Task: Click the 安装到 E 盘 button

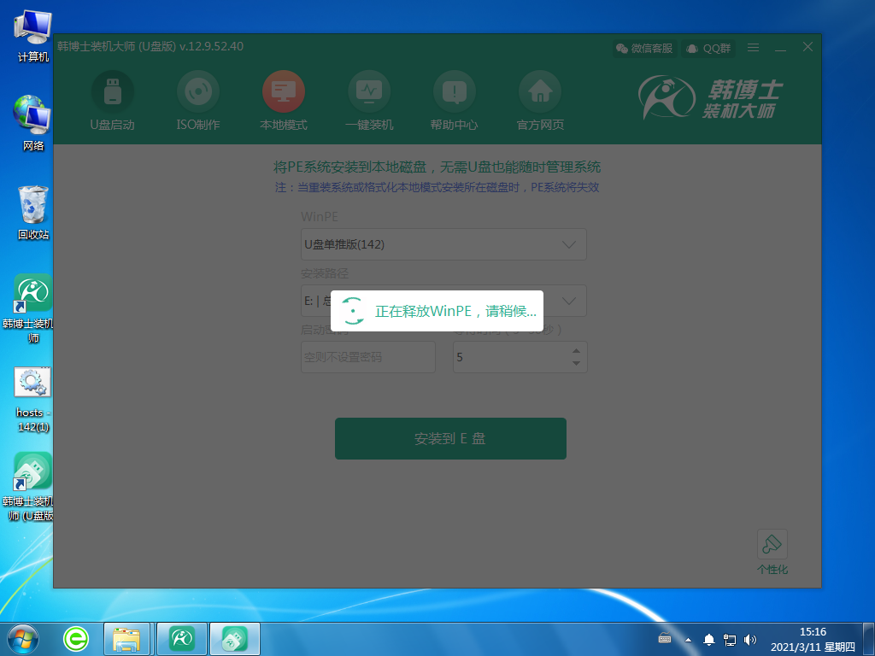Action: click(x=450, y=438)
